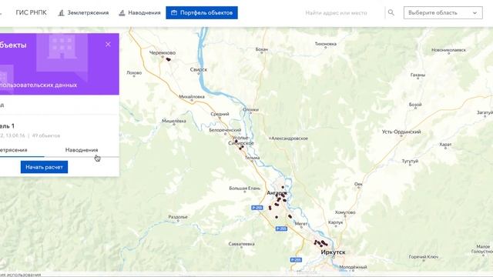Click the Бохан label on map
The height and width of the screenshot is (277, 493).
[x=262, y=49]
